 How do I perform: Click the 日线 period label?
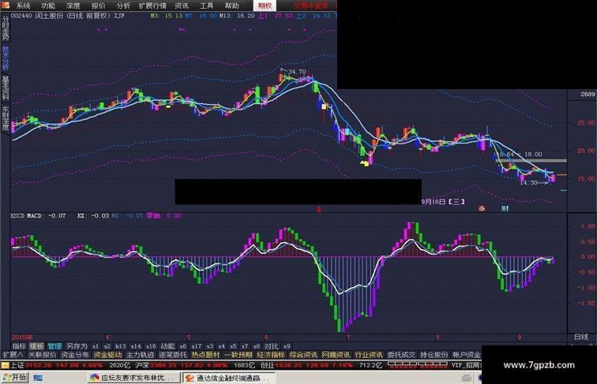click(x=581, y=337)
